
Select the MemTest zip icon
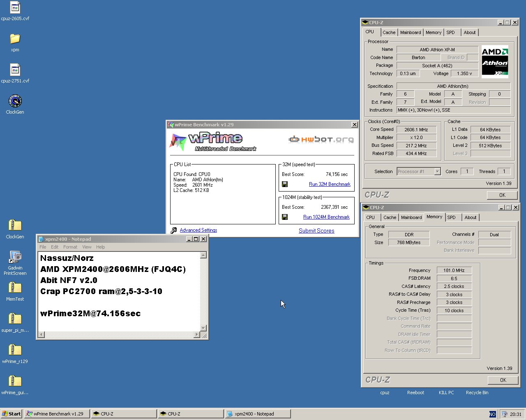pyautogui.click(x=15, y=288)
